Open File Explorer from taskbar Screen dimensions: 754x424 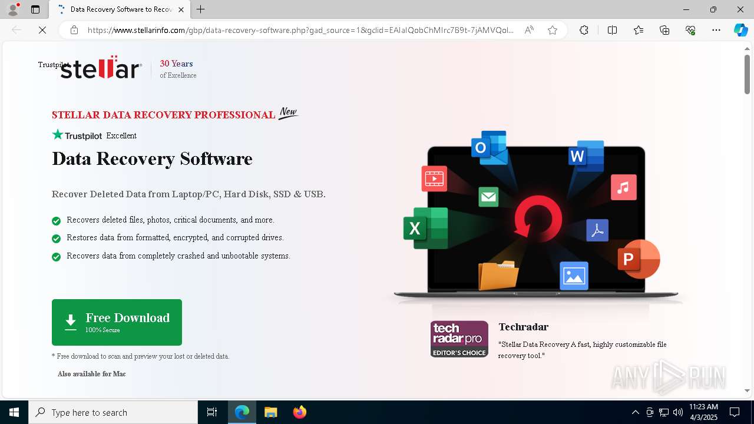pos(270,412)
